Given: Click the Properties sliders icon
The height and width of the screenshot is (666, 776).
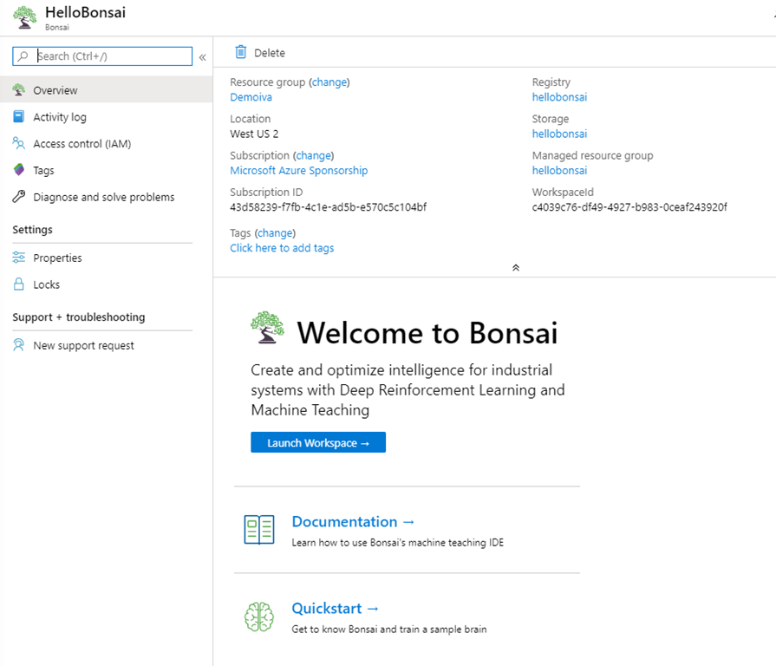Looking at the screenshot, I should click(x=19, y=258).
